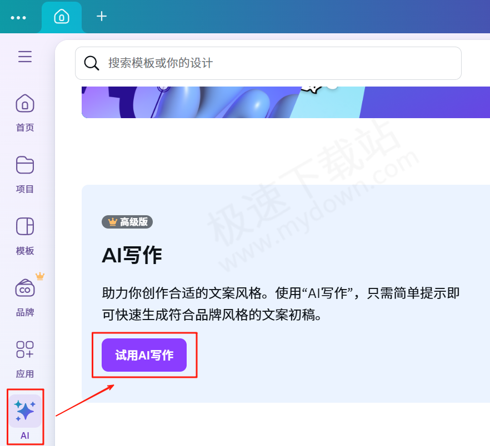
Task: Click the AI label under the sparkle icon
Action: point(24,436)
